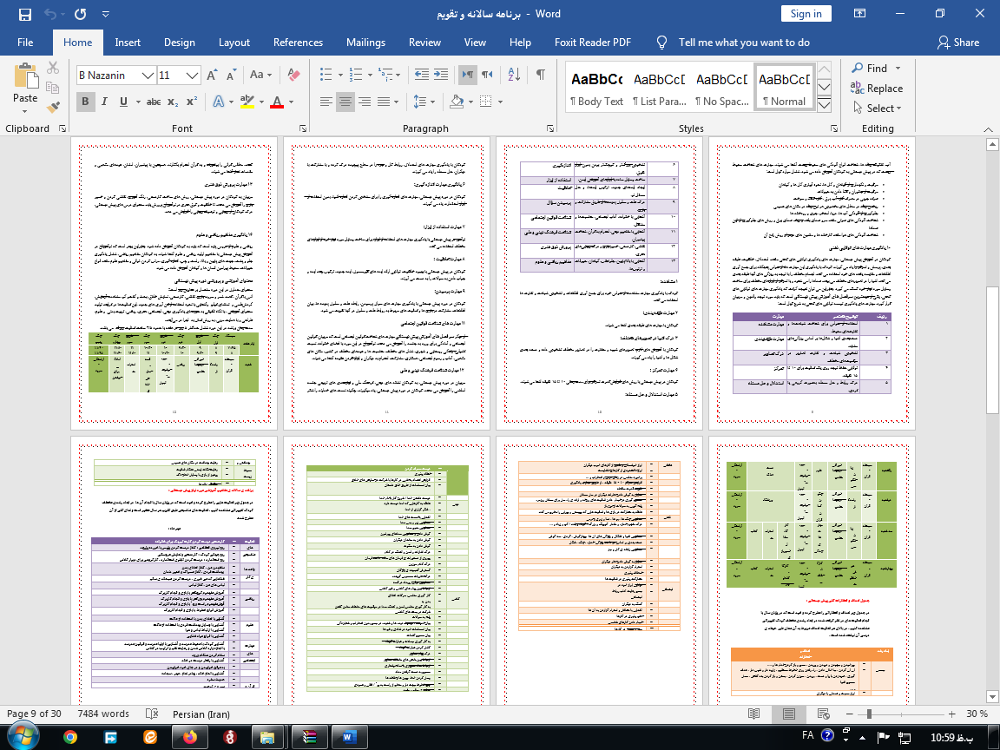Toggle Italic text formatting
Viewport: 1000px width, 750px height.
coord(104,102)
